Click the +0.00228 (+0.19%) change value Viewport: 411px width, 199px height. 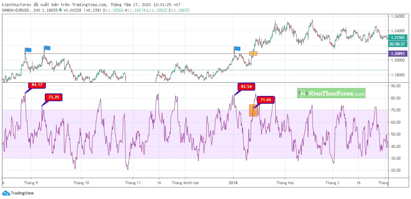pos(82,10)
